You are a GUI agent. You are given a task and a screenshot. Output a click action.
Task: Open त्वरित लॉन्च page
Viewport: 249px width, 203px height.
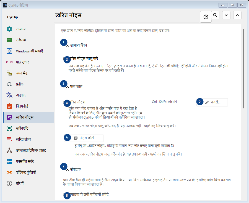coord(28,139)
